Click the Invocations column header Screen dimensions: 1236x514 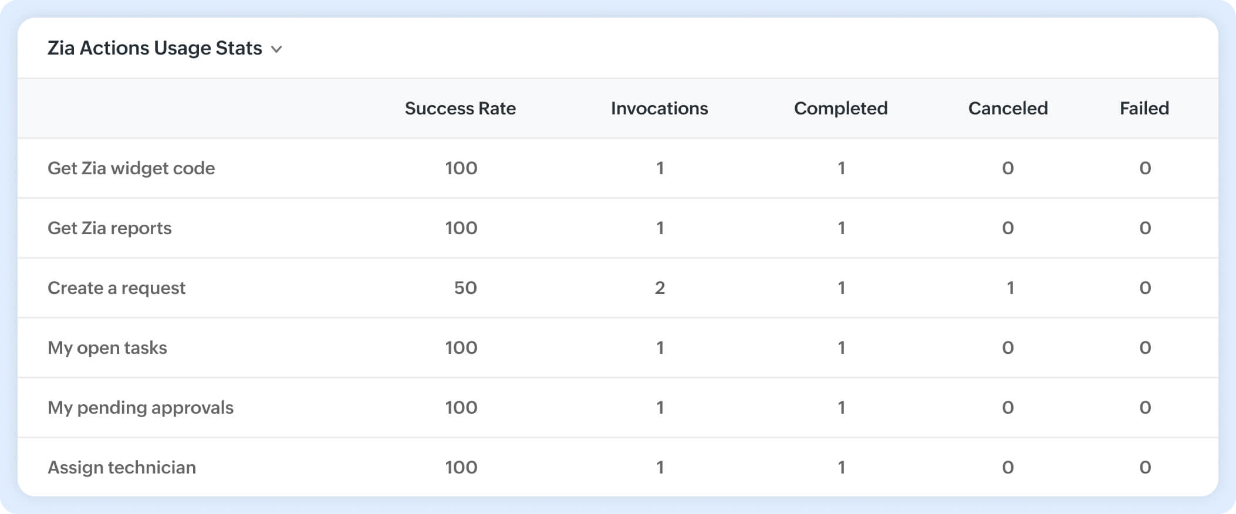[659, 109]
